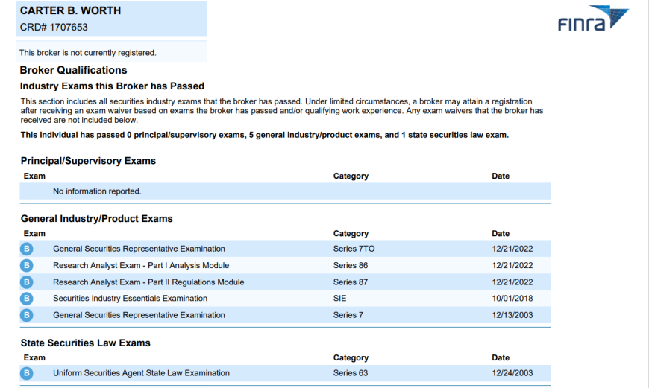Click B badge beside Series 63 exam
The height and width of the screenshot is (388, 649).
click(27, 373)
